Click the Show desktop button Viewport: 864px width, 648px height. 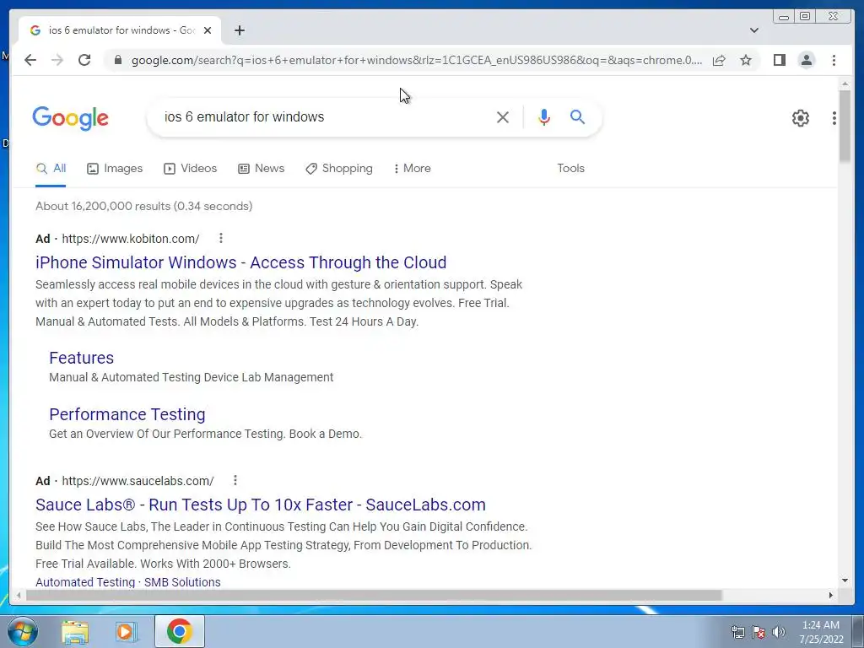(x=858, y=631)
